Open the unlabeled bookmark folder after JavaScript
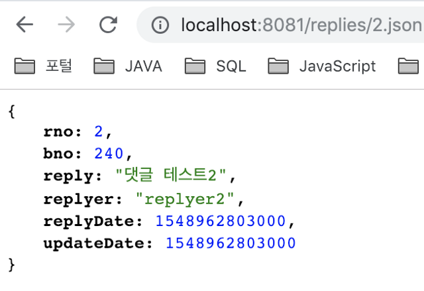424x291 pixels. [408, 66]
